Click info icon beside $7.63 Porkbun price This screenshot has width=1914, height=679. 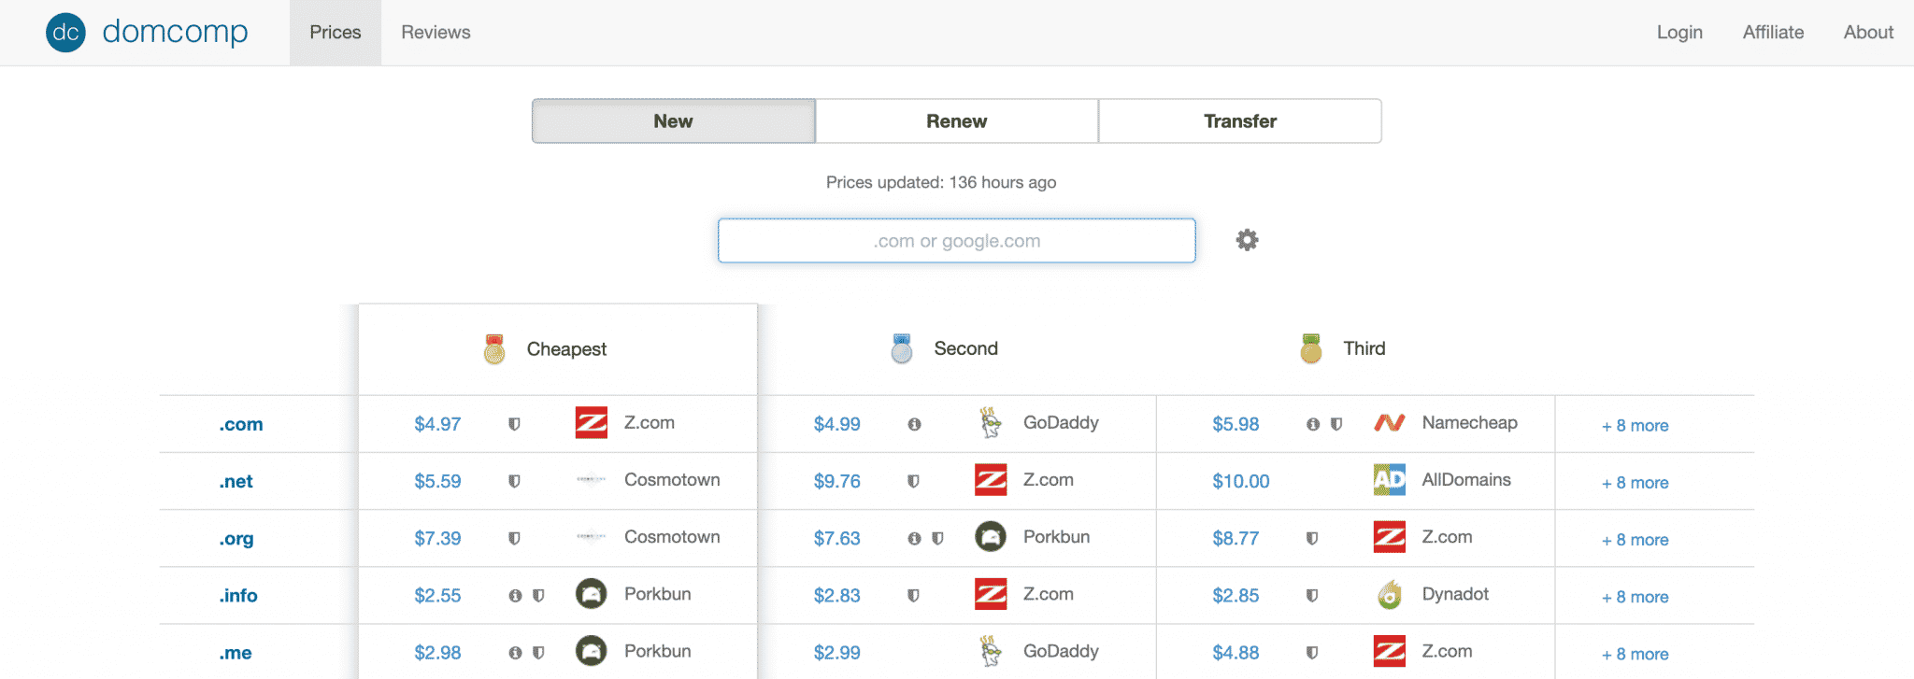(914, 538)
